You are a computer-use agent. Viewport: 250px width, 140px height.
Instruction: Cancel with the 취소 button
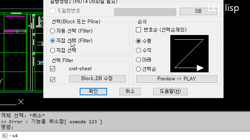pos(130,92)
